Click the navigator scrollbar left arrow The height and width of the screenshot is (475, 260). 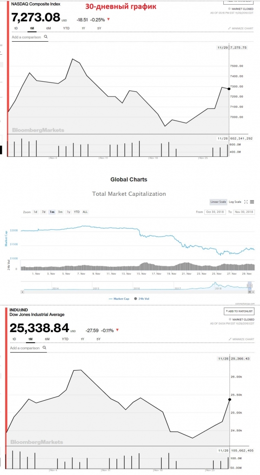coord(22,292)
